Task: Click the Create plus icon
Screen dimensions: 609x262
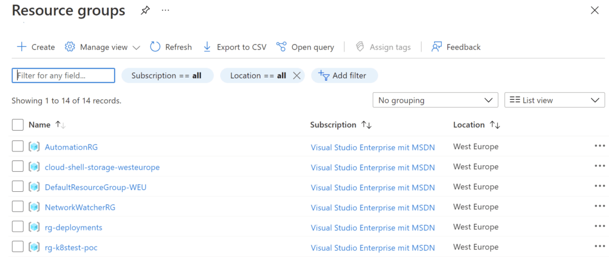Action: 22,47
